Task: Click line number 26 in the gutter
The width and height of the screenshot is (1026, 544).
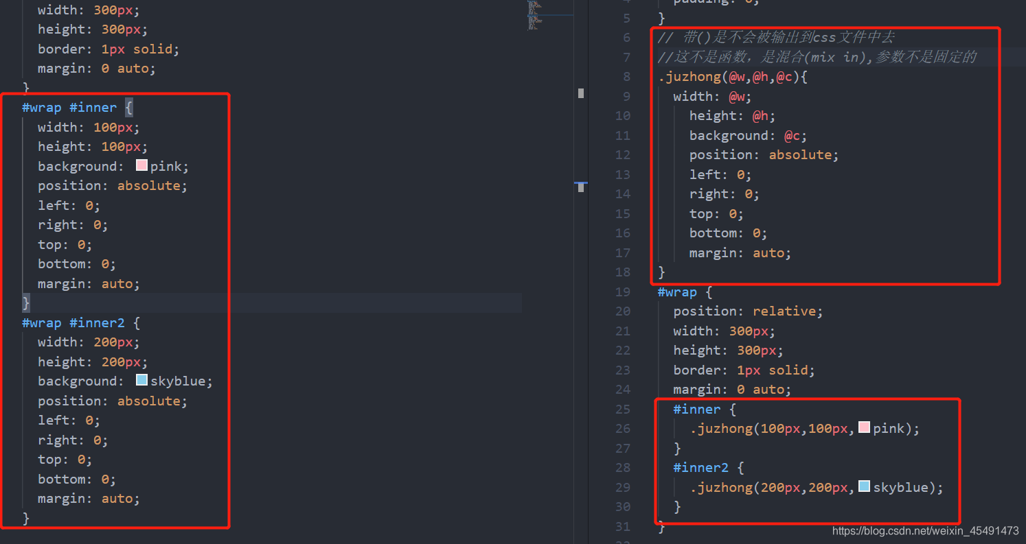Action: pyautogui.click(x=623, y=429)
